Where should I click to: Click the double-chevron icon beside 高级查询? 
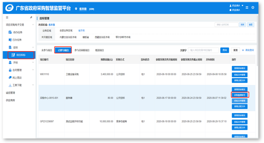click(x=243, y=50)
